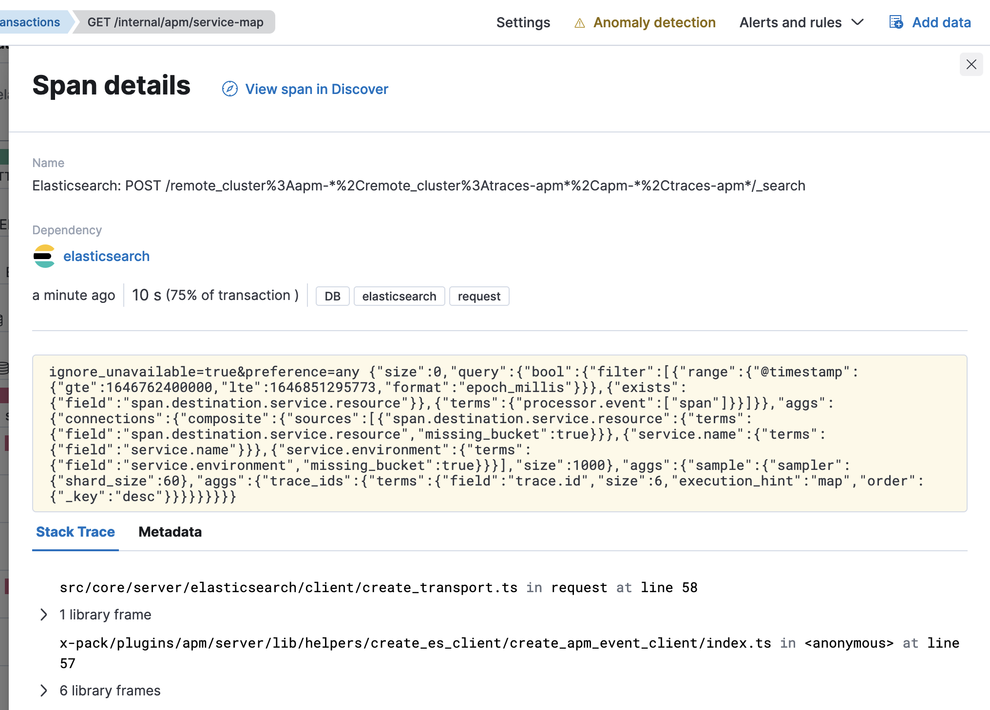Click the Anomaly detection warning triangle icon
Image resolution: width=990 pixels, height=710 pixels.
(x=580, y=22)
